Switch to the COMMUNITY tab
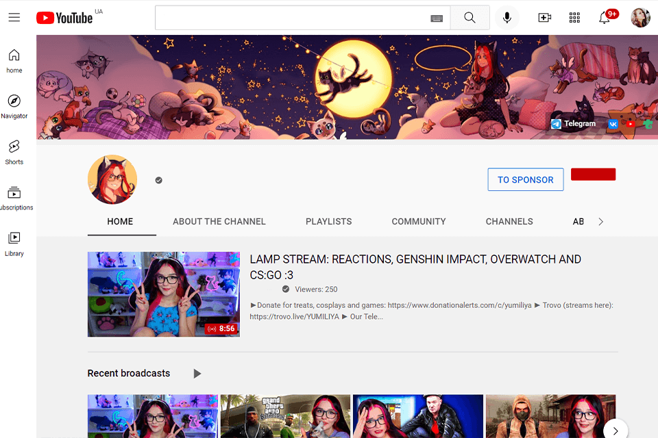Viewport: 658px width, 438px height. (418, 221)
